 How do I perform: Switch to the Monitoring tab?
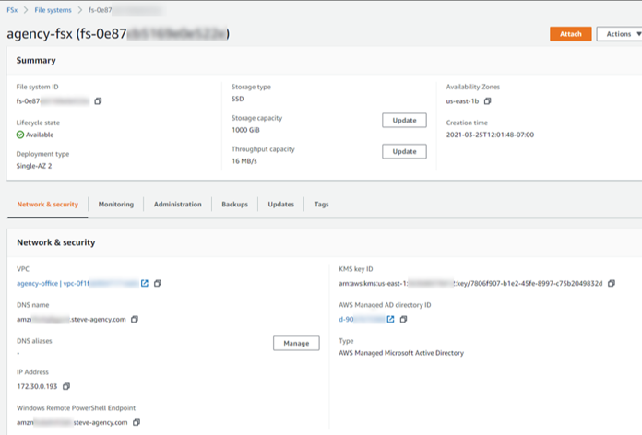tap(115, 205)
